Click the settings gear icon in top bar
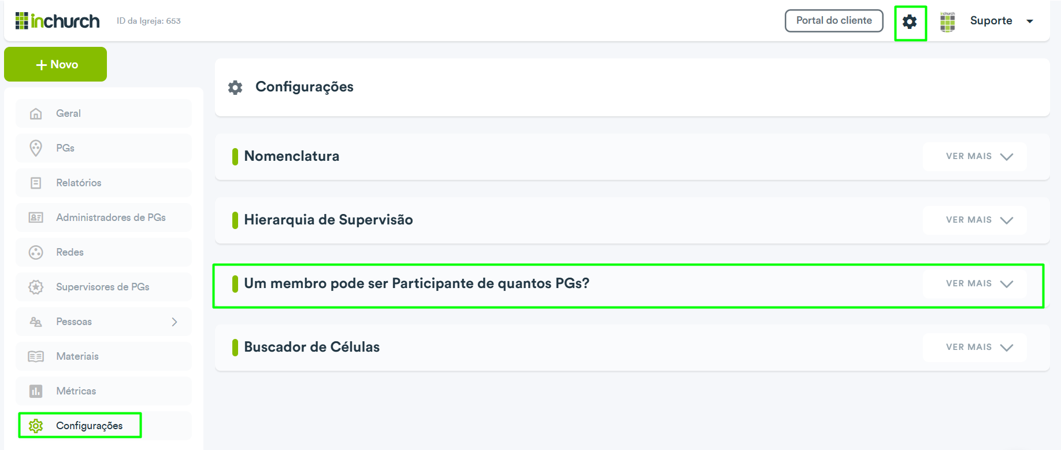Screen dimensions: 1061x450 point(910,22)
